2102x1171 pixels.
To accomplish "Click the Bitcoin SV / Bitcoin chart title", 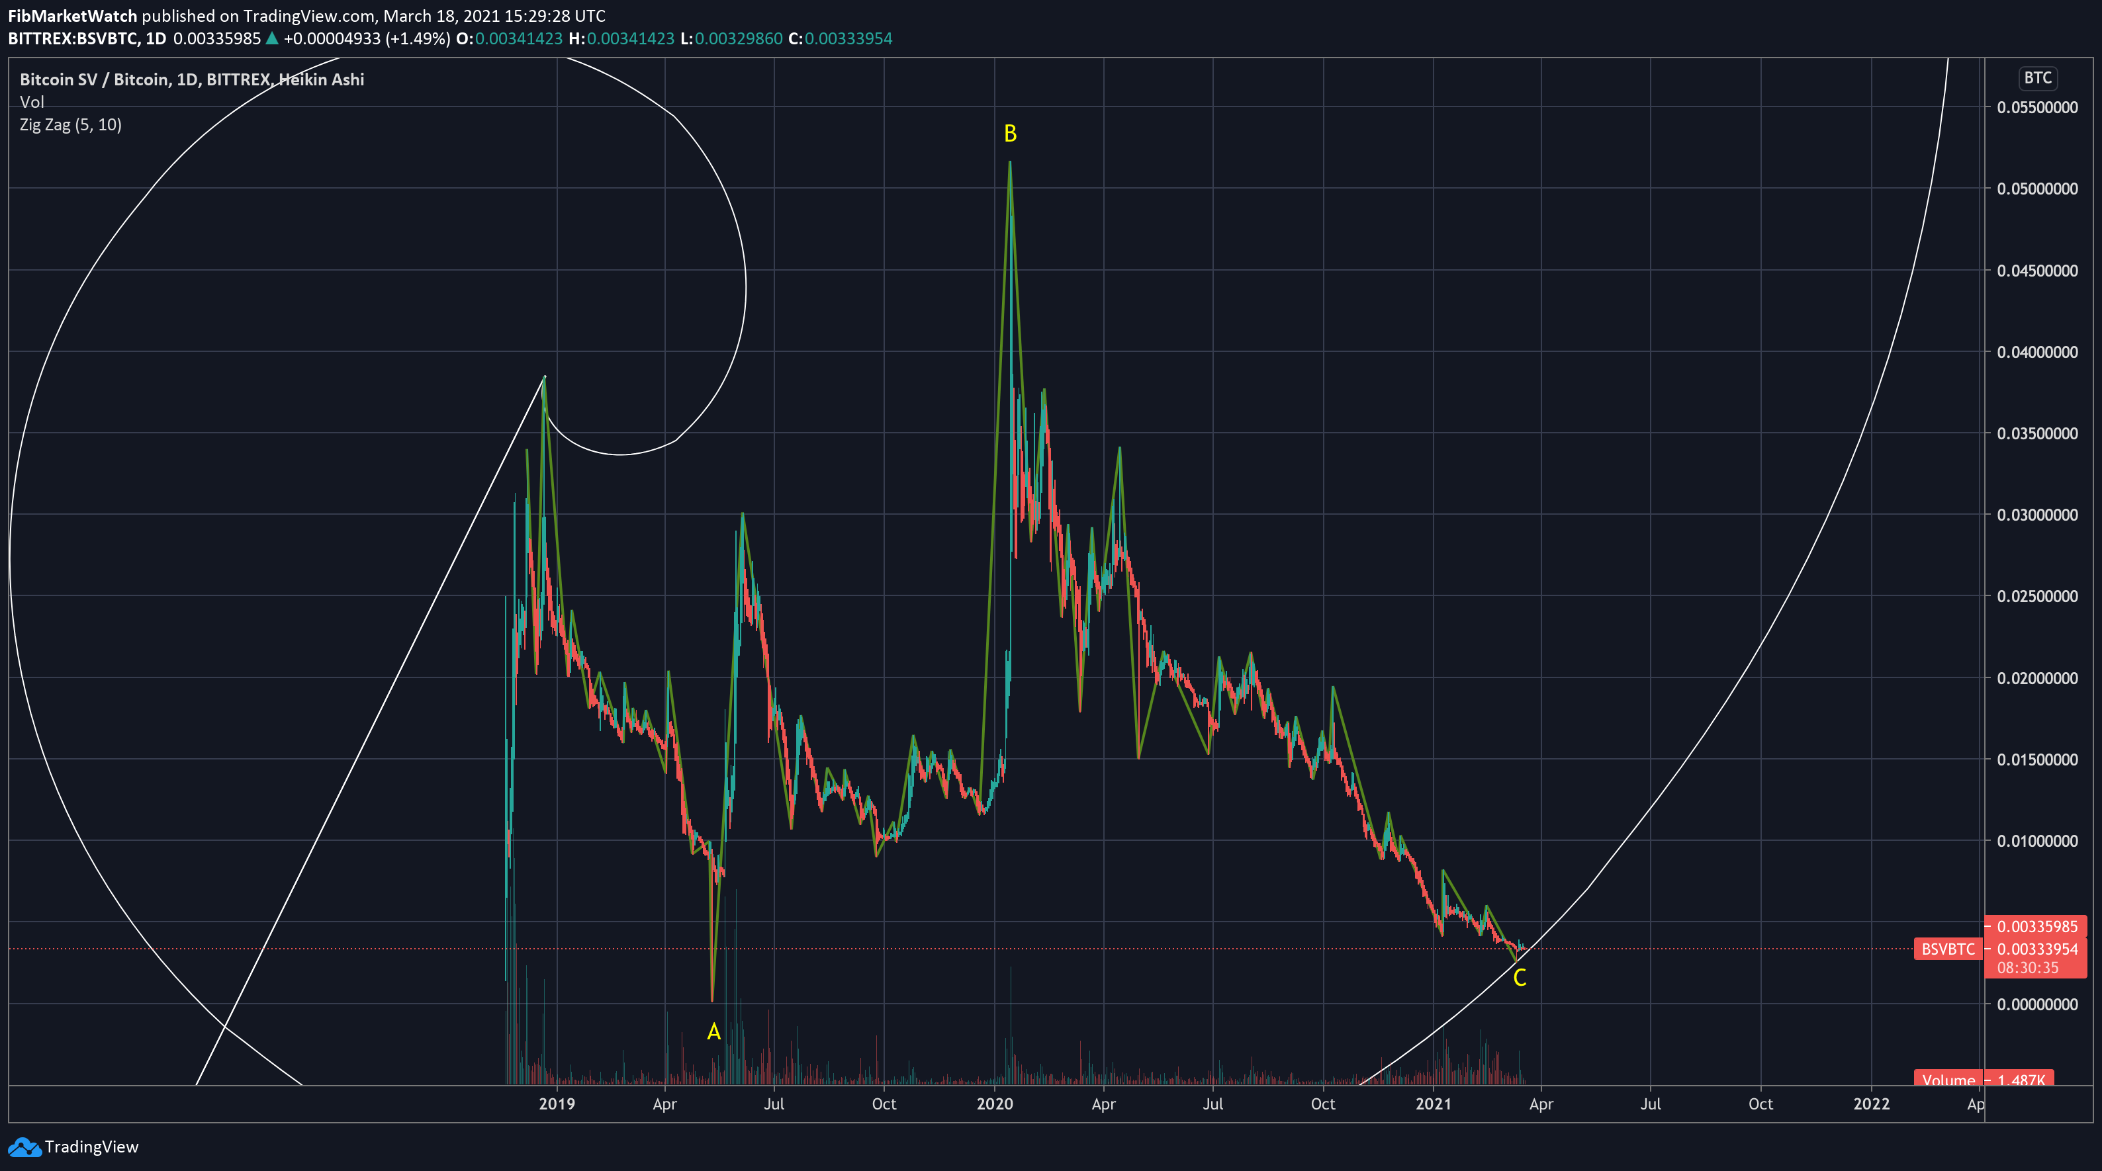I will point(192,79).
